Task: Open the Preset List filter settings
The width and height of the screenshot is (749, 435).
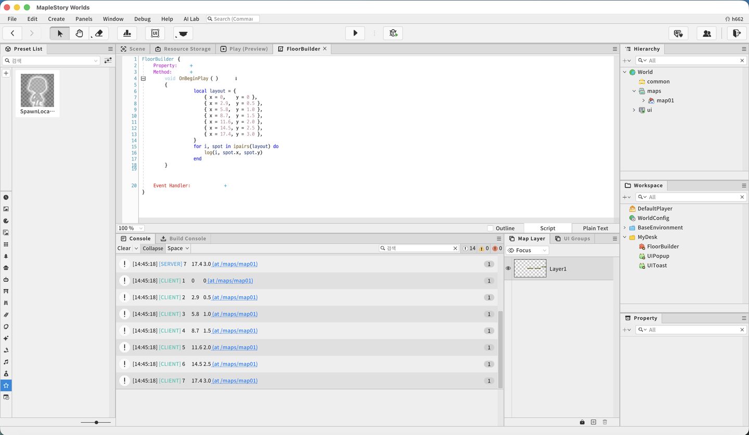Action: (108, 61)
